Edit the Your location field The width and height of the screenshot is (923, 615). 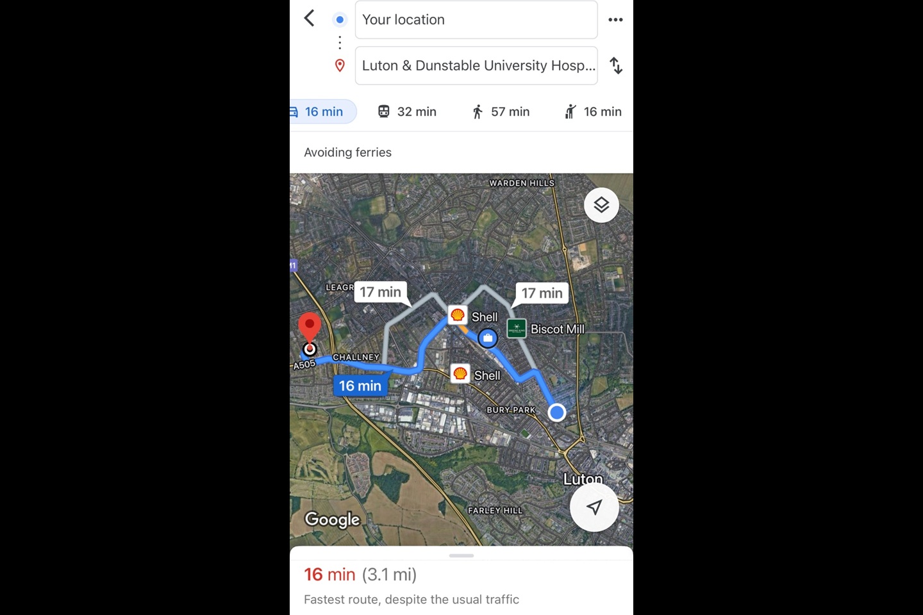coord(476,20)
